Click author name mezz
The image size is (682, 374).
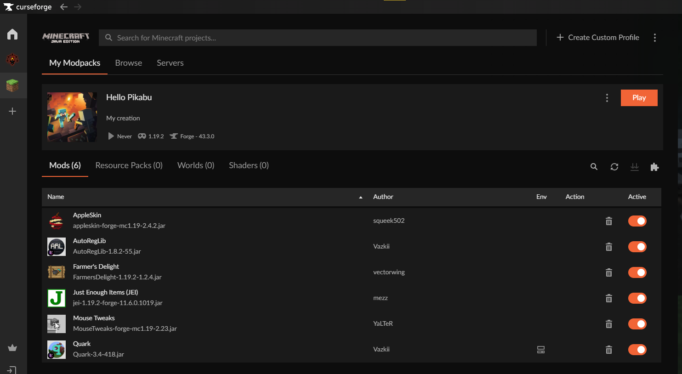coord(381,298)
